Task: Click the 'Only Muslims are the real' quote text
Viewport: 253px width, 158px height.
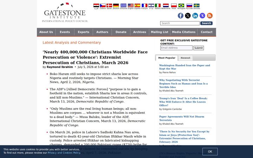Action: (97, 117)
